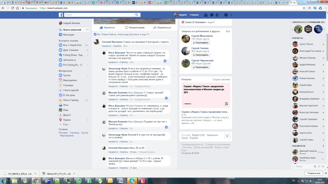The height and width of the screenshot is (184, 328).
Task: Confirm friend request from Сергей Мельников
Action: pyautogui.click(x=201, y=42)
